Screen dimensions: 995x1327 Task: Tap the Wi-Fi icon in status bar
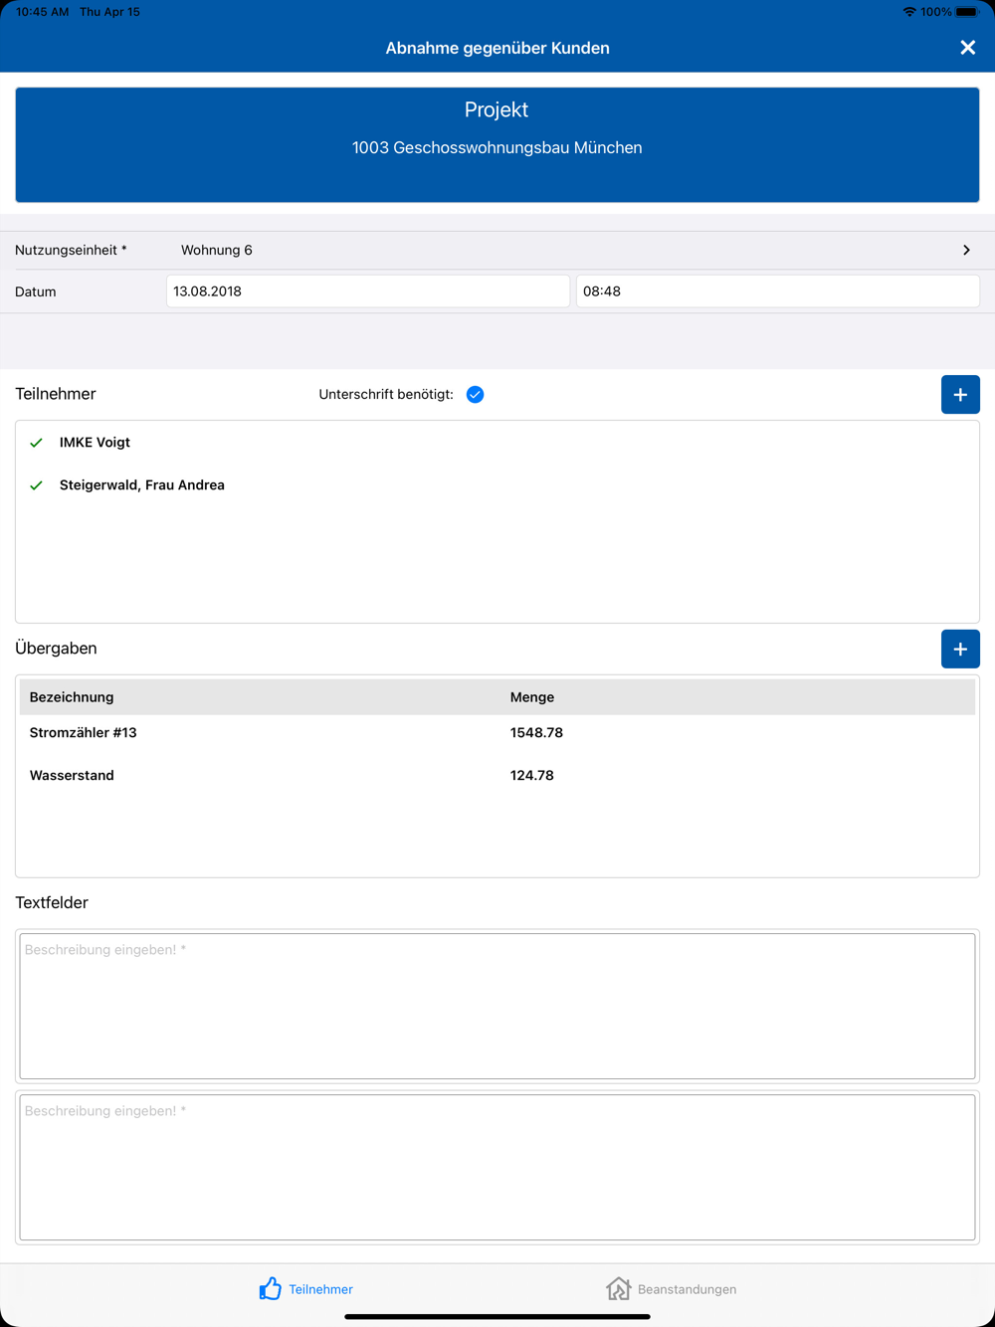908,12
